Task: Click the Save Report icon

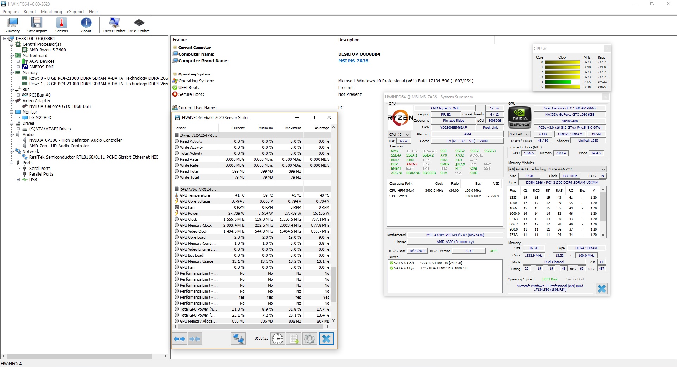Action: click(37, 25)
